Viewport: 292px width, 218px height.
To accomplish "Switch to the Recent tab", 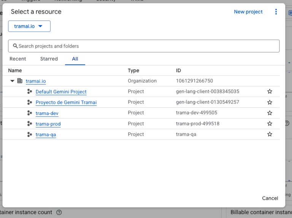I will point(18,59).
